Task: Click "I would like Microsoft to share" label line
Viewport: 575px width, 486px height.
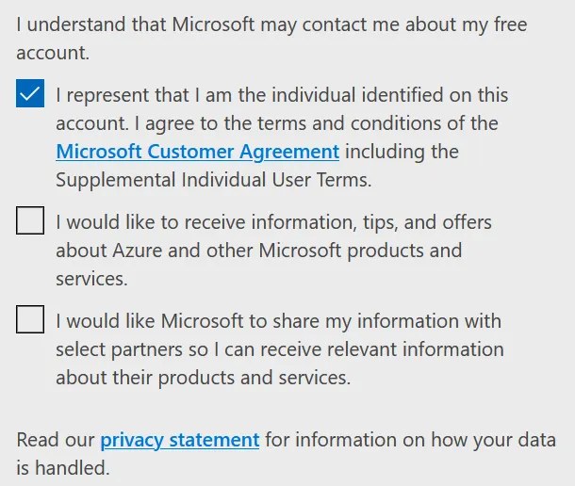Action: pyautogui.click(x=278, y=321)
